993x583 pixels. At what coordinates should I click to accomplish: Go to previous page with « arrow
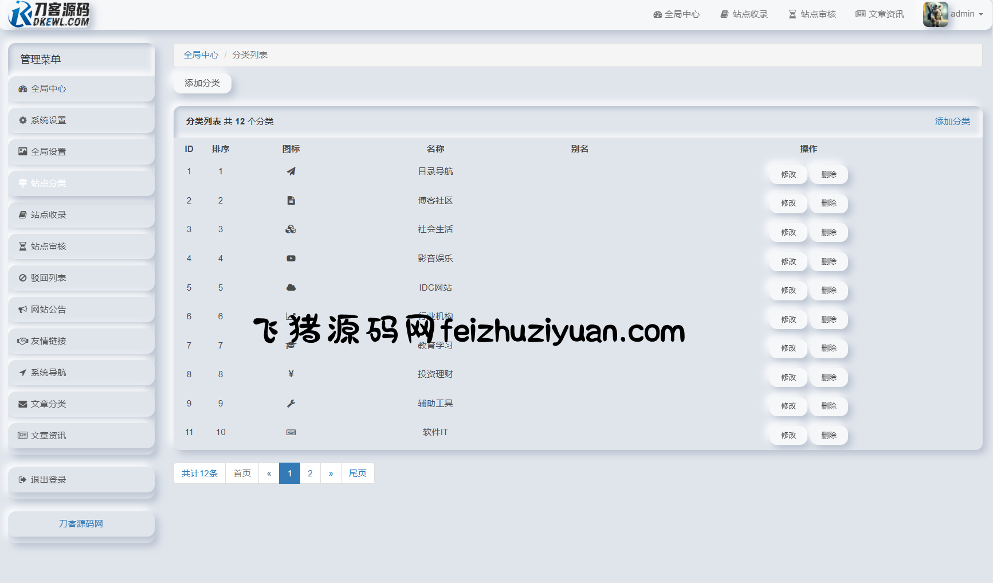click(x=269, y=474)
